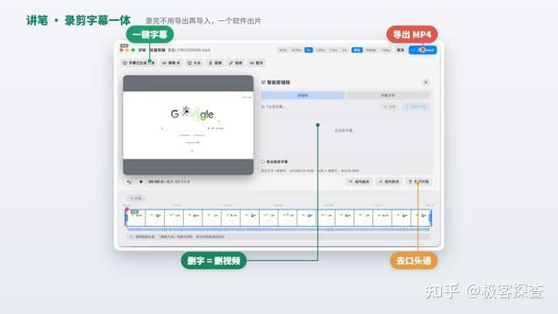This screenshot has height=314, width=558.
Task: Click the toolbar button with pencil icon
Action: tap(235, 63)
